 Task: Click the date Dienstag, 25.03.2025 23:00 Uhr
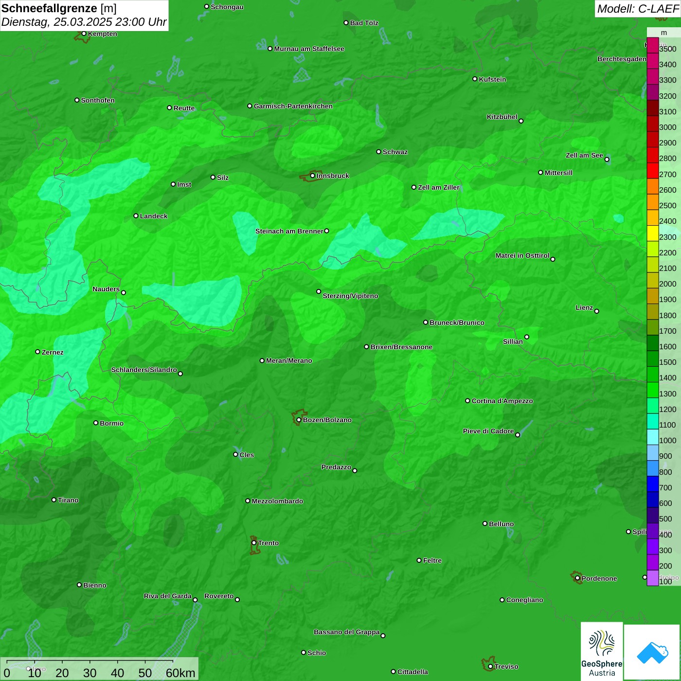[84, 22]
